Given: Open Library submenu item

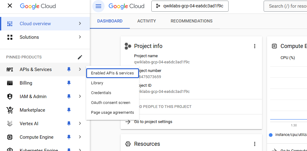Looking at the screenshot, I should (x=112, y=83).
